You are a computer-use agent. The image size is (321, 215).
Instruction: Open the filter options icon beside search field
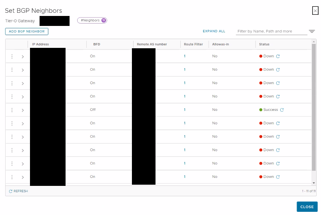[x=312, y=31]
